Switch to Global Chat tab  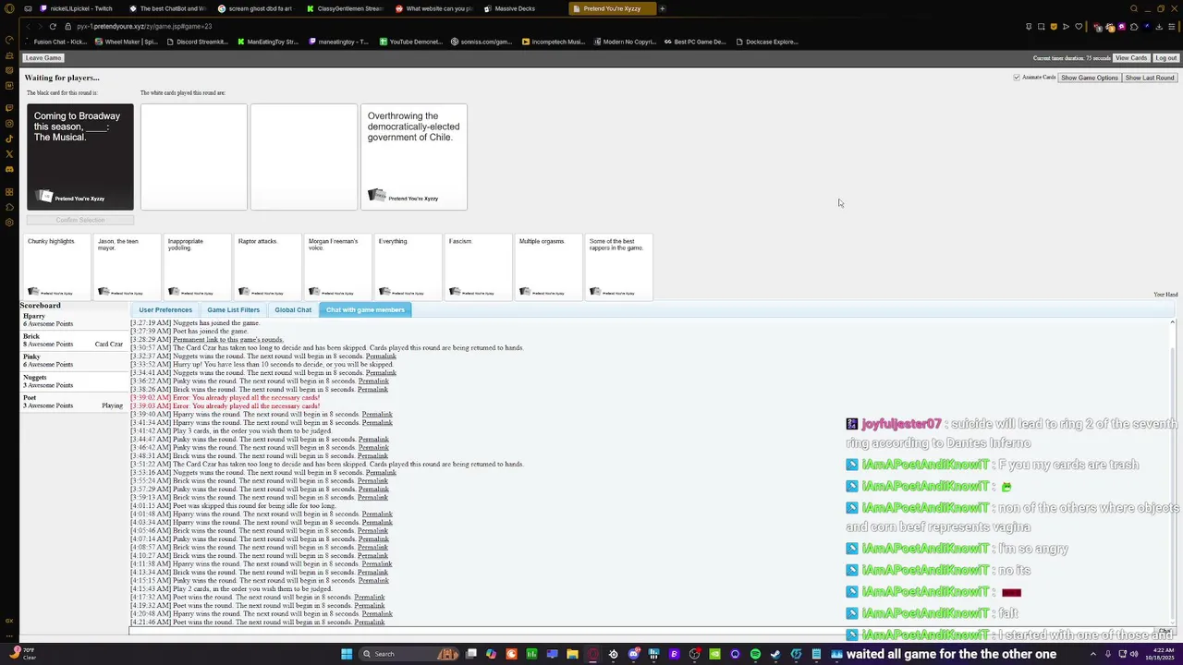(293, 309)
